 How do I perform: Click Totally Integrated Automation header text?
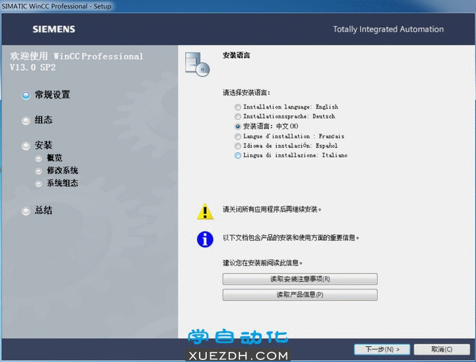pos(388,29)
